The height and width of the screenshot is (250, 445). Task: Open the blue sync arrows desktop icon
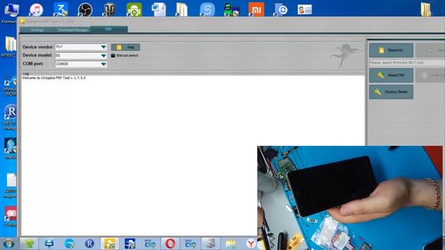[281, 10]
